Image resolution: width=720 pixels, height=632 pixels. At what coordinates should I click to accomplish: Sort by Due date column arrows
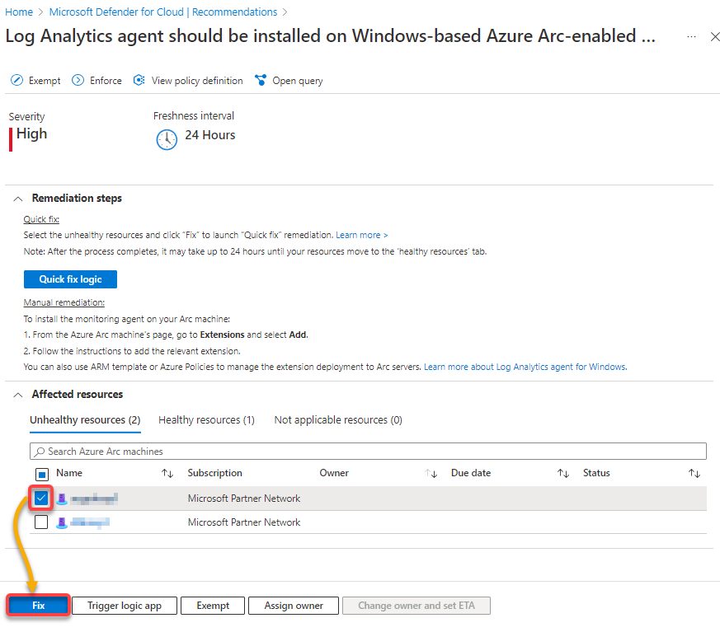pyautogui.click(x=563, y=473)
